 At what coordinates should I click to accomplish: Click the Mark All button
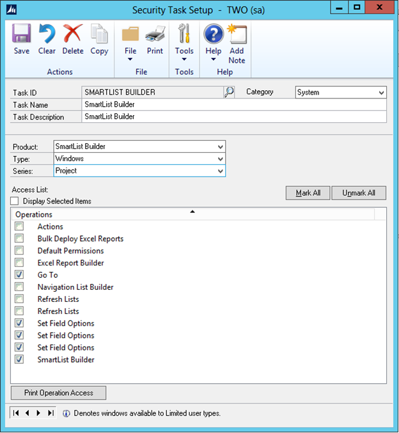pyautogui.click(x=308, y=193)
